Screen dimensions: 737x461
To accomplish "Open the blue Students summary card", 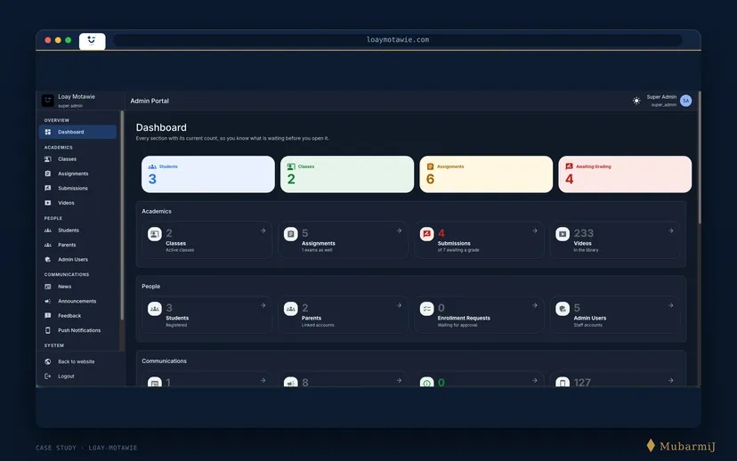I will click(208, 174).
